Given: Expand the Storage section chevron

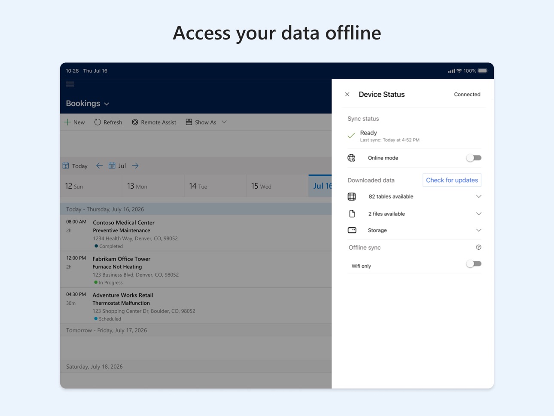Looking at the screenshot, I should 478,230.
